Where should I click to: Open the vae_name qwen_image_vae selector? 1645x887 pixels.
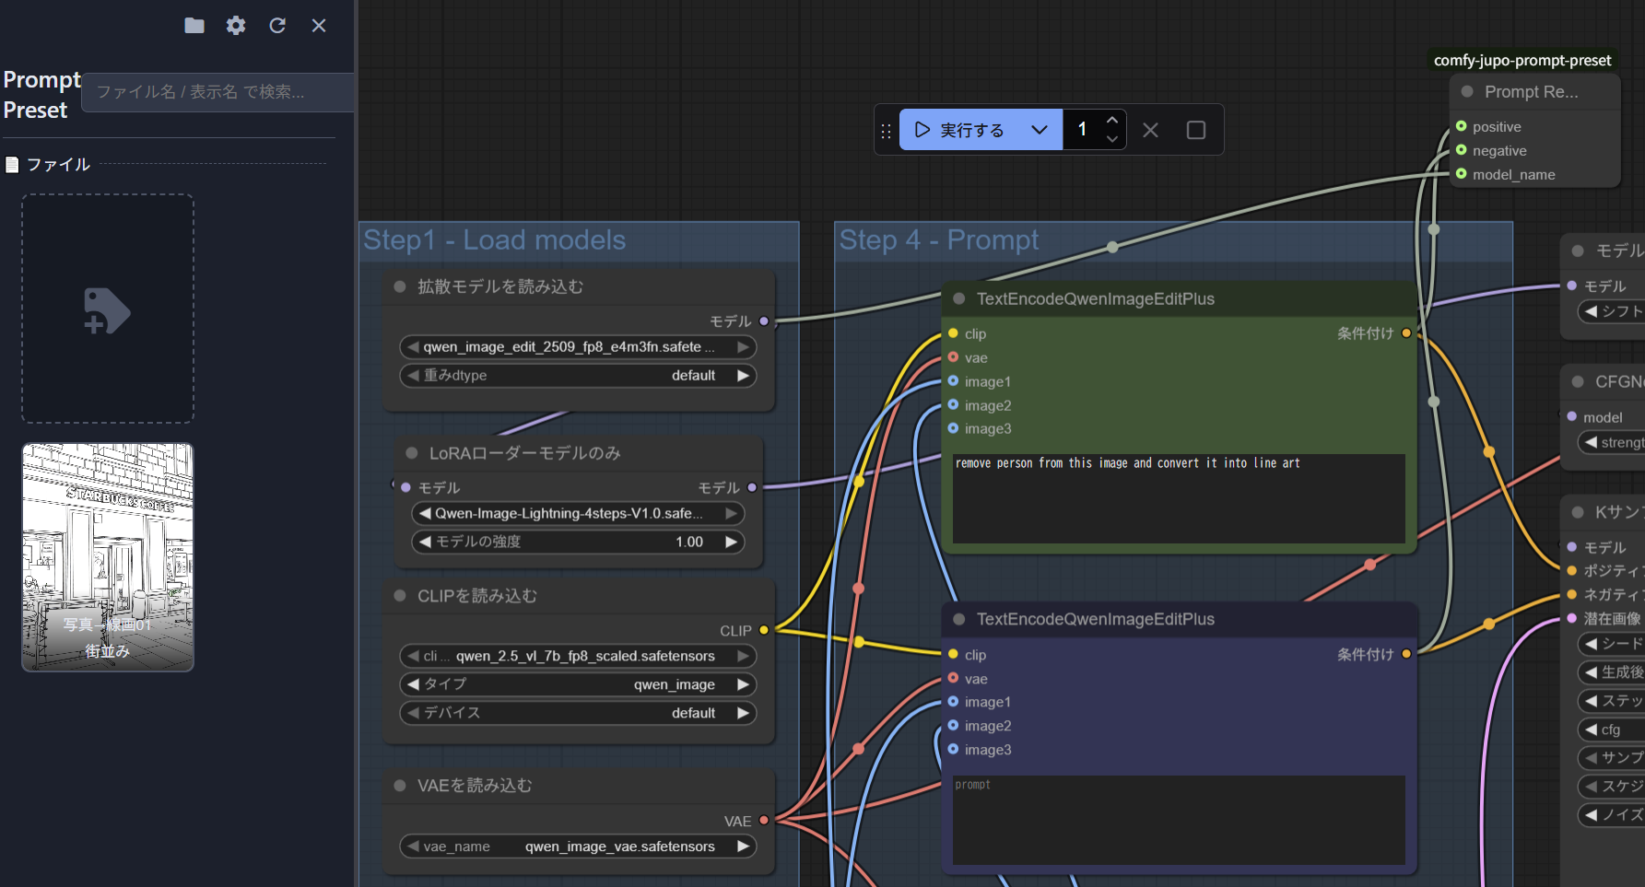(x=577, y=846)
